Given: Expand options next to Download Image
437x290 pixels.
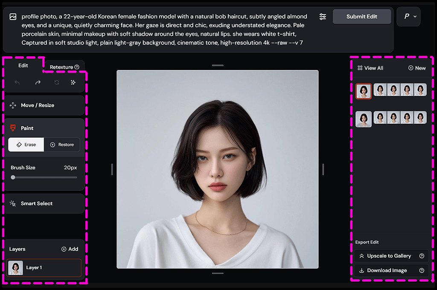Looking at the screenshot, I should (x=422, y=270).
